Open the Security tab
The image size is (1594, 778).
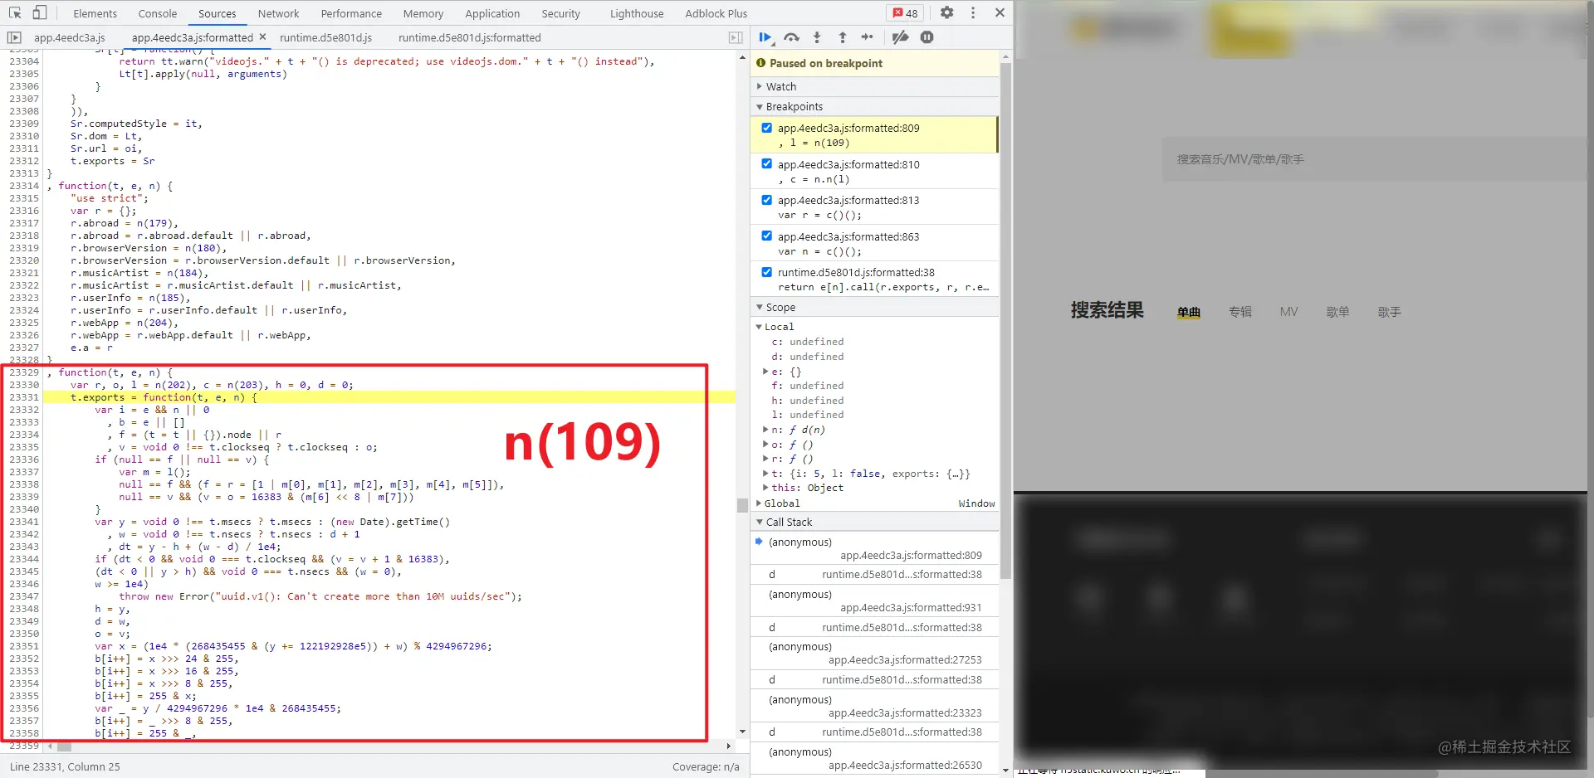560,13
